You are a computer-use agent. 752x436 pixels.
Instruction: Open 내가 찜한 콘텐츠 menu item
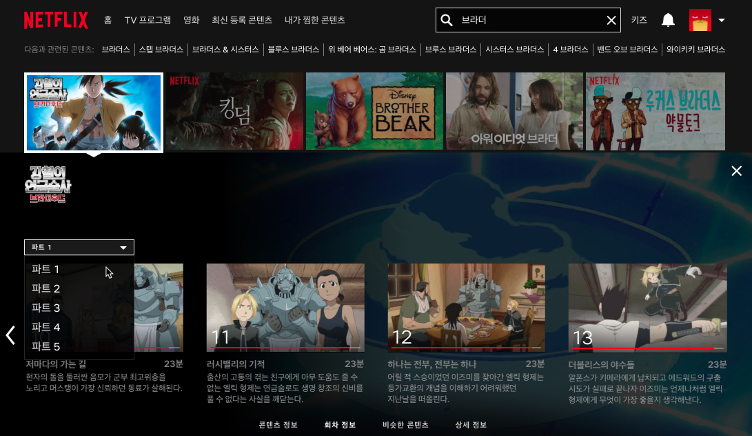tap(314, 20)
